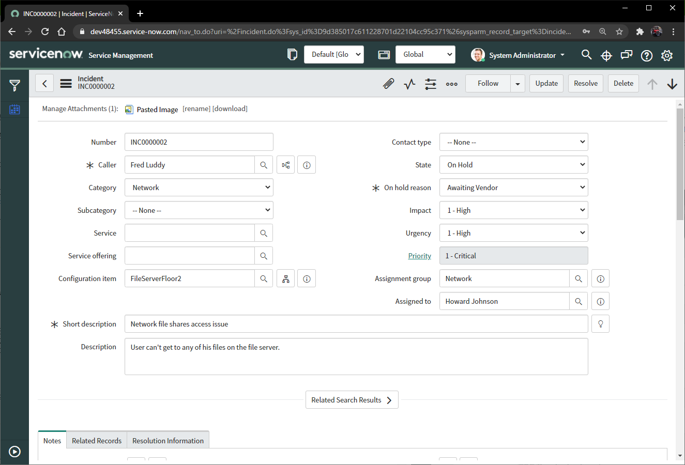This screenshot has width=685, height=465.
Task: Click the lightbulb icon beside Short description
Action: [600, 323]
